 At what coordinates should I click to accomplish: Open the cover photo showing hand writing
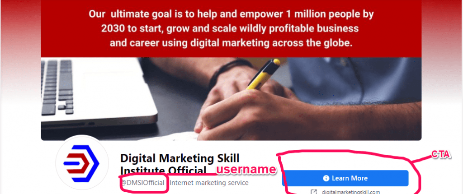pos(231,99)
